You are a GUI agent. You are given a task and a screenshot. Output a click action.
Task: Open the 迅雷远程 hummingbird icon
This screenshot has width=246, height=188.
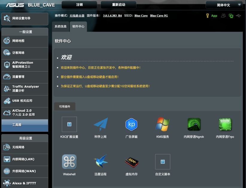tap(101, 161)
